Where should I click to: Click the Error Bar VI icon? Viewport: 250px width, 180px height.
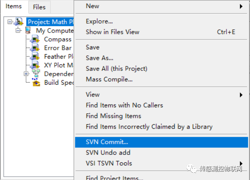point(35,48)
